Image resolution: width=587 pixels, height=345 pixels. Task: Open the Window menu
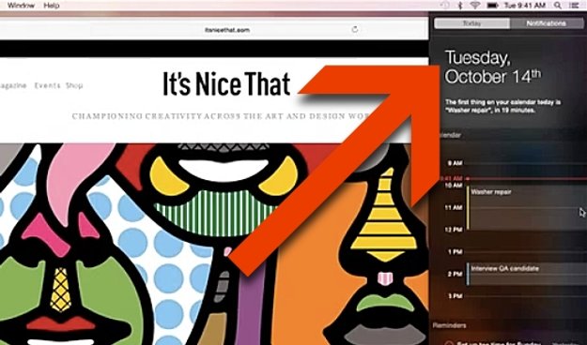point(21,6)
